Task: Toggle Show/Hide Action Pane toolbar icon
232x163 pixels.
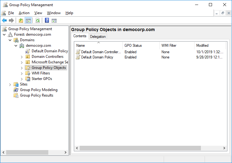Action: [x=54, y=21]
